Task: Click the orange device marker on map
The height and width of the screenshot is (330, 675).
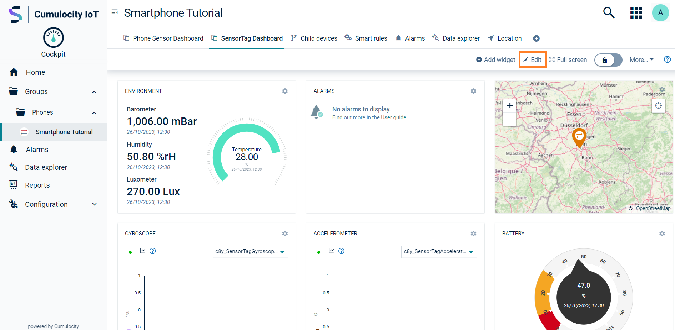Action: tap(579, 138)
